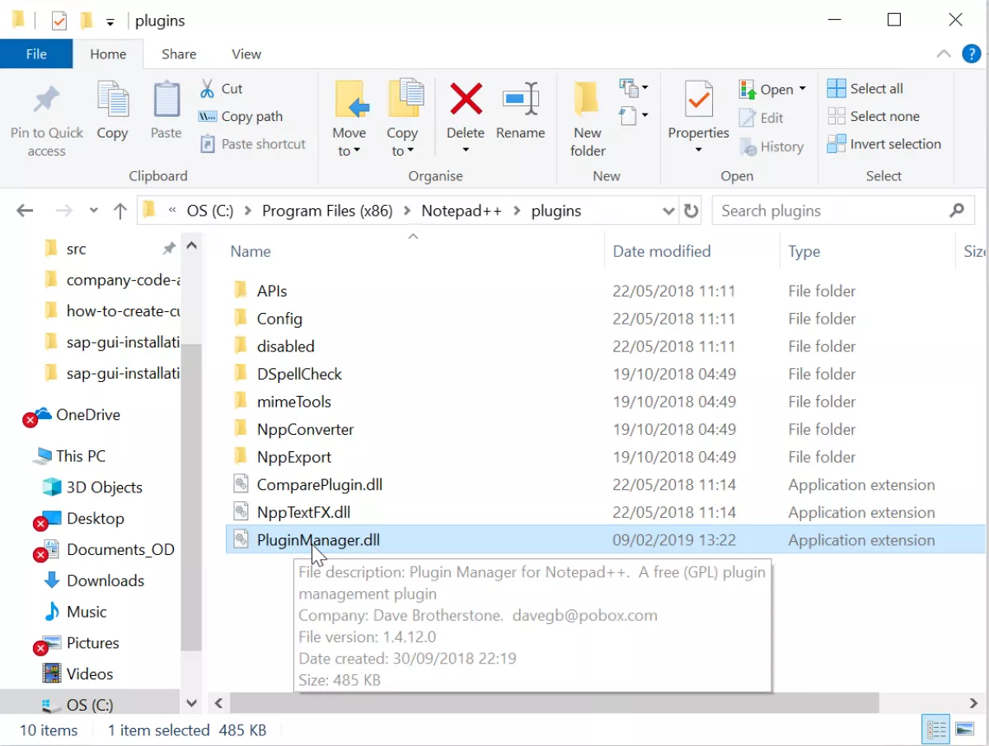
Task: Expand the Delete options arrow
Action: [x=466, y=150]
